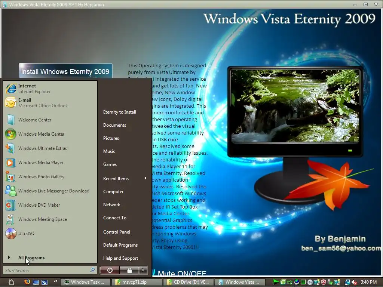Click the Start button home icon

point(11,282)
